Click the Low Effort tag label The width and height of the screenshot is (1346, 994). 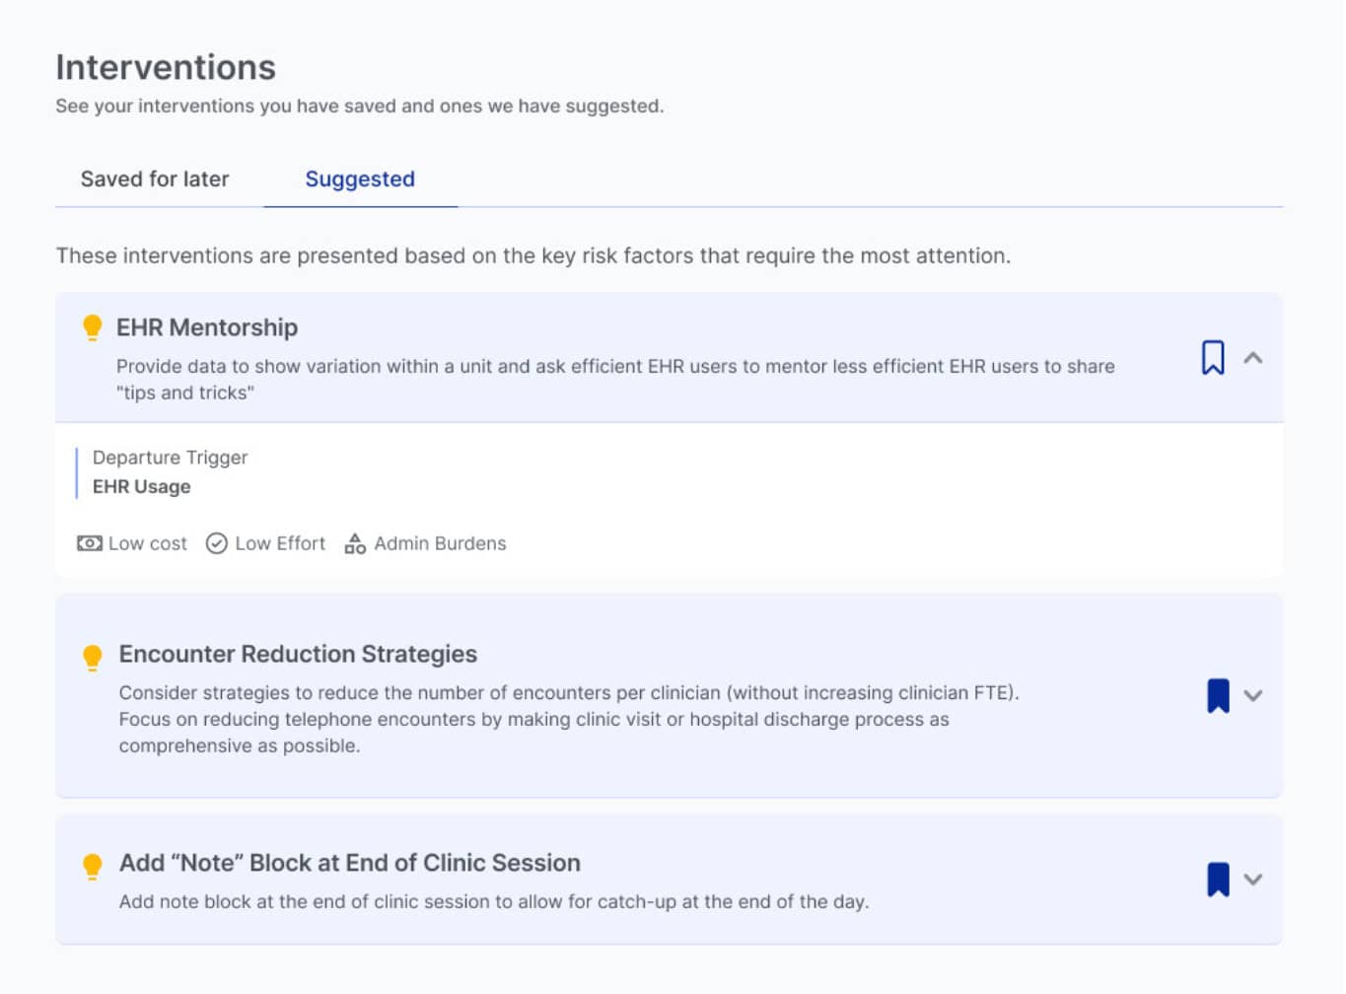click(x=280, y=543)
